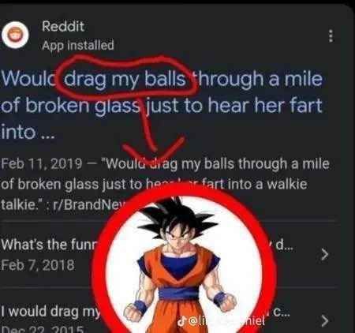355x333 pixels.
Task: Open the "Would drag my balls" result title
Action: coord(162,105)
